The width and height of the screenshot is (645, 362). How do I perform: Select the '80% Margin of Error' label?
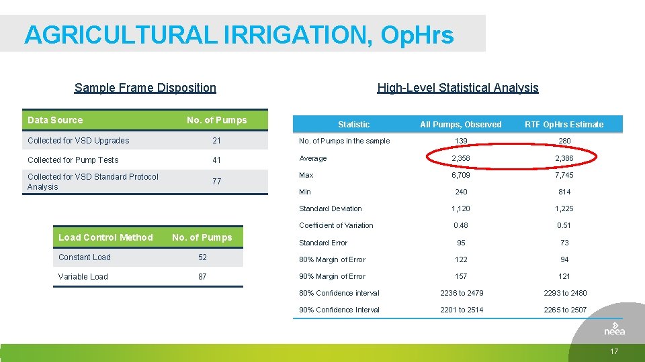click(x=333, y=259)
